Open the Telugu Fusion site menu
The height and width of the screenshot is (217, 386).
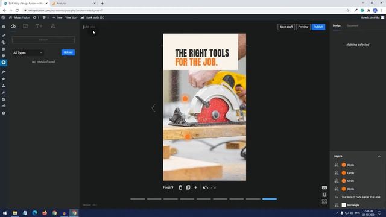(x=19, y=17)
